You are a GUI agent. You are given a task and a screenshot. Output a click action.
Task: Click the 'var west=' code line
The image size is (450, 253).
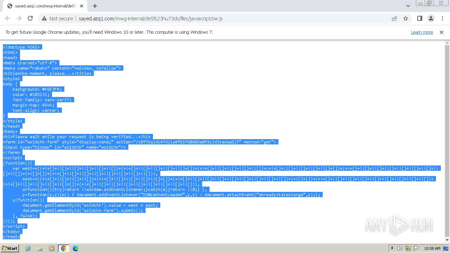(x=221, y=171)
